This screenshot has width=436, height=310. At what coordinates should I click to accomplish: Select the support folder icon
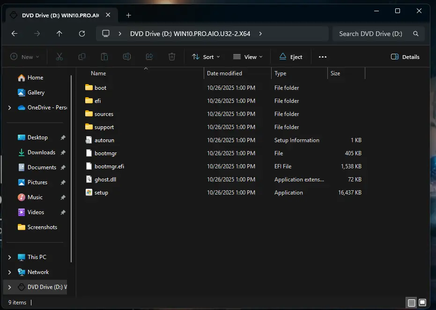click(x=89, y=127)
